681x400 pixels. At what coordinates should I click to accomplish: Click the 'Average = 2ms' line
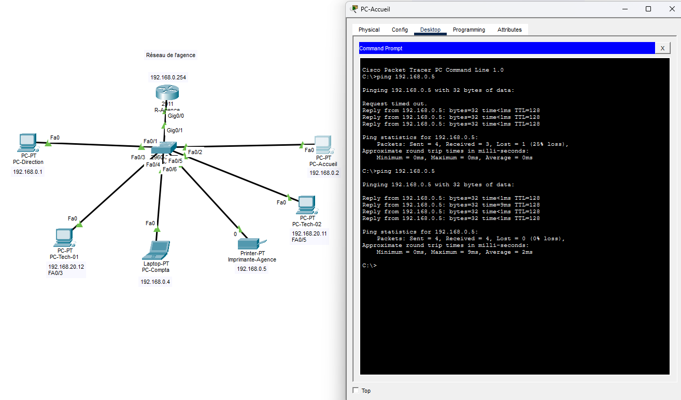tap(455, 252)
